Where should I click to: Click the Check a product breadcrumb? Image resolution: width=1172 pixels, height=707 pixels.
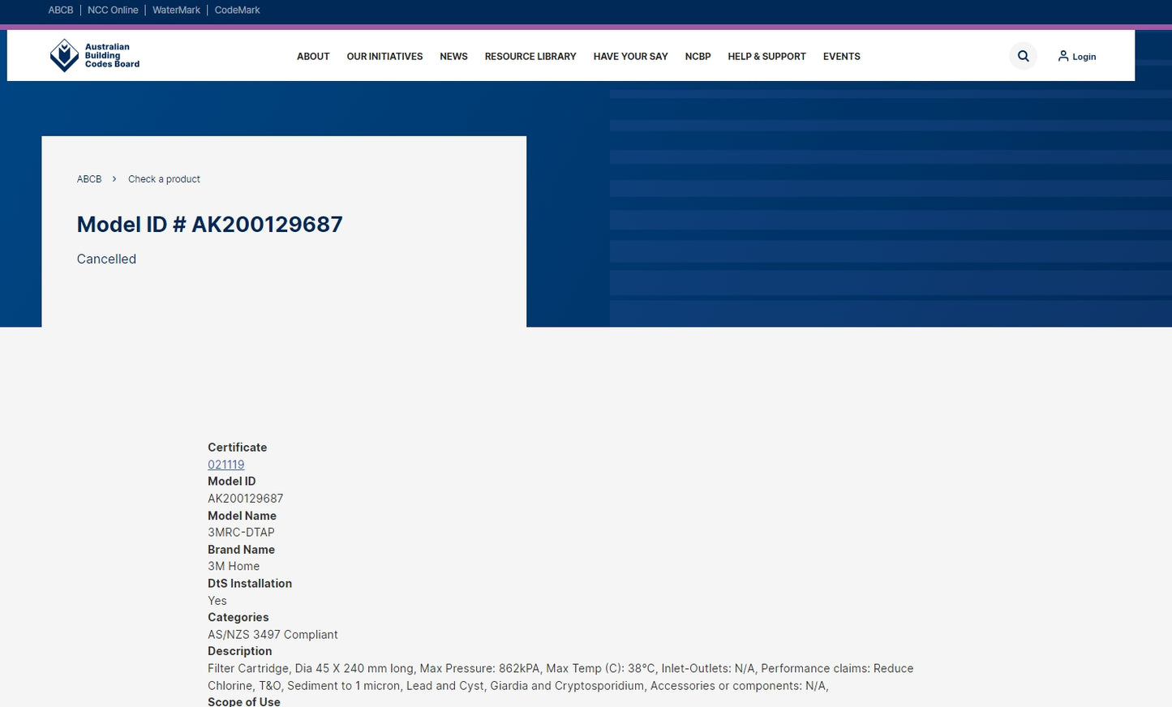164,179
